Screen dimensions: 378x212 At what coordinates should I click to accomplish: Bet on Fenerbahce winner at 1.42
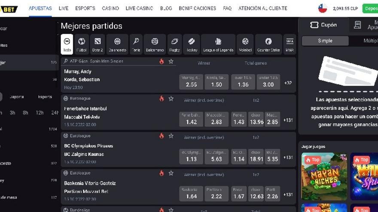191,119
